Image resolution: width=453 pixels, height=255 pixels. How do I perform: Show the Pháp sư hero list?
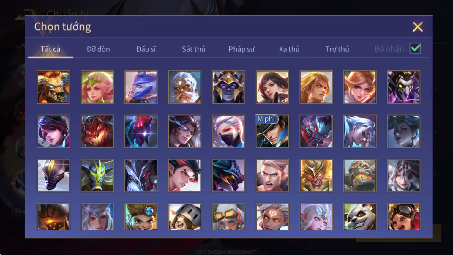pos(242,49)
